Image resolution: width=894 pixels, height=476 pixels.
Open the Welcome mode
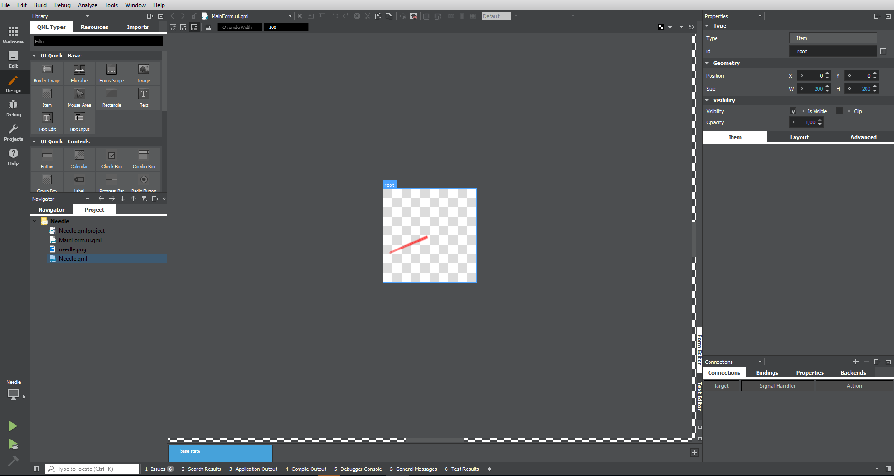(x=13, y=35)
